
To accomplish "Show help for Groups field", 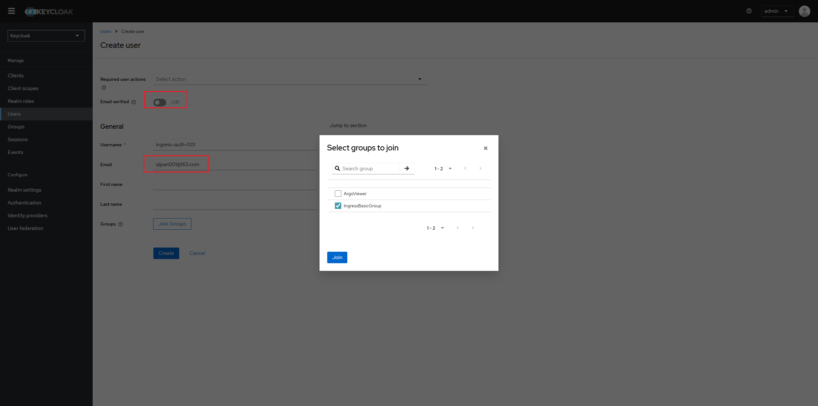I will pos(120,224).
